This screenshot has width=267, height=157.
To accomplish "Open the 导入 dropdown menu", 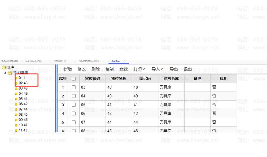I will 157,69.
